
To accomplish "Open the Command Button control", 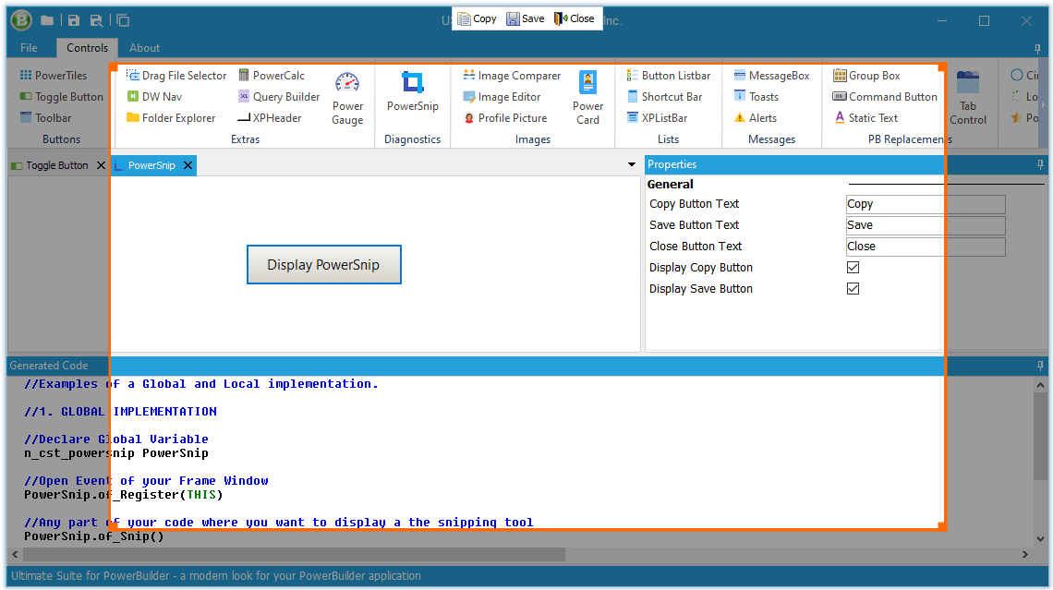I will pos(885,97).
